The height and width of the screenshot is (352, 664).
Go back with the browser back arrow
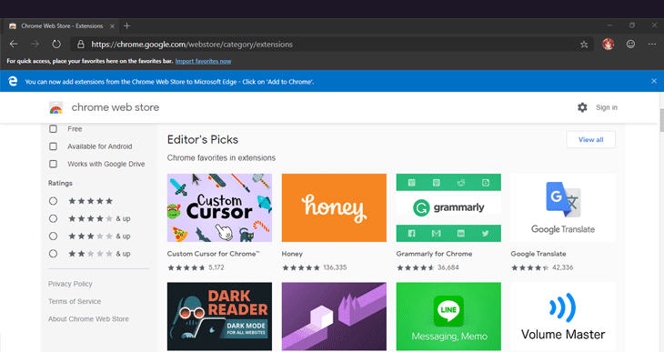pos(14,44)
